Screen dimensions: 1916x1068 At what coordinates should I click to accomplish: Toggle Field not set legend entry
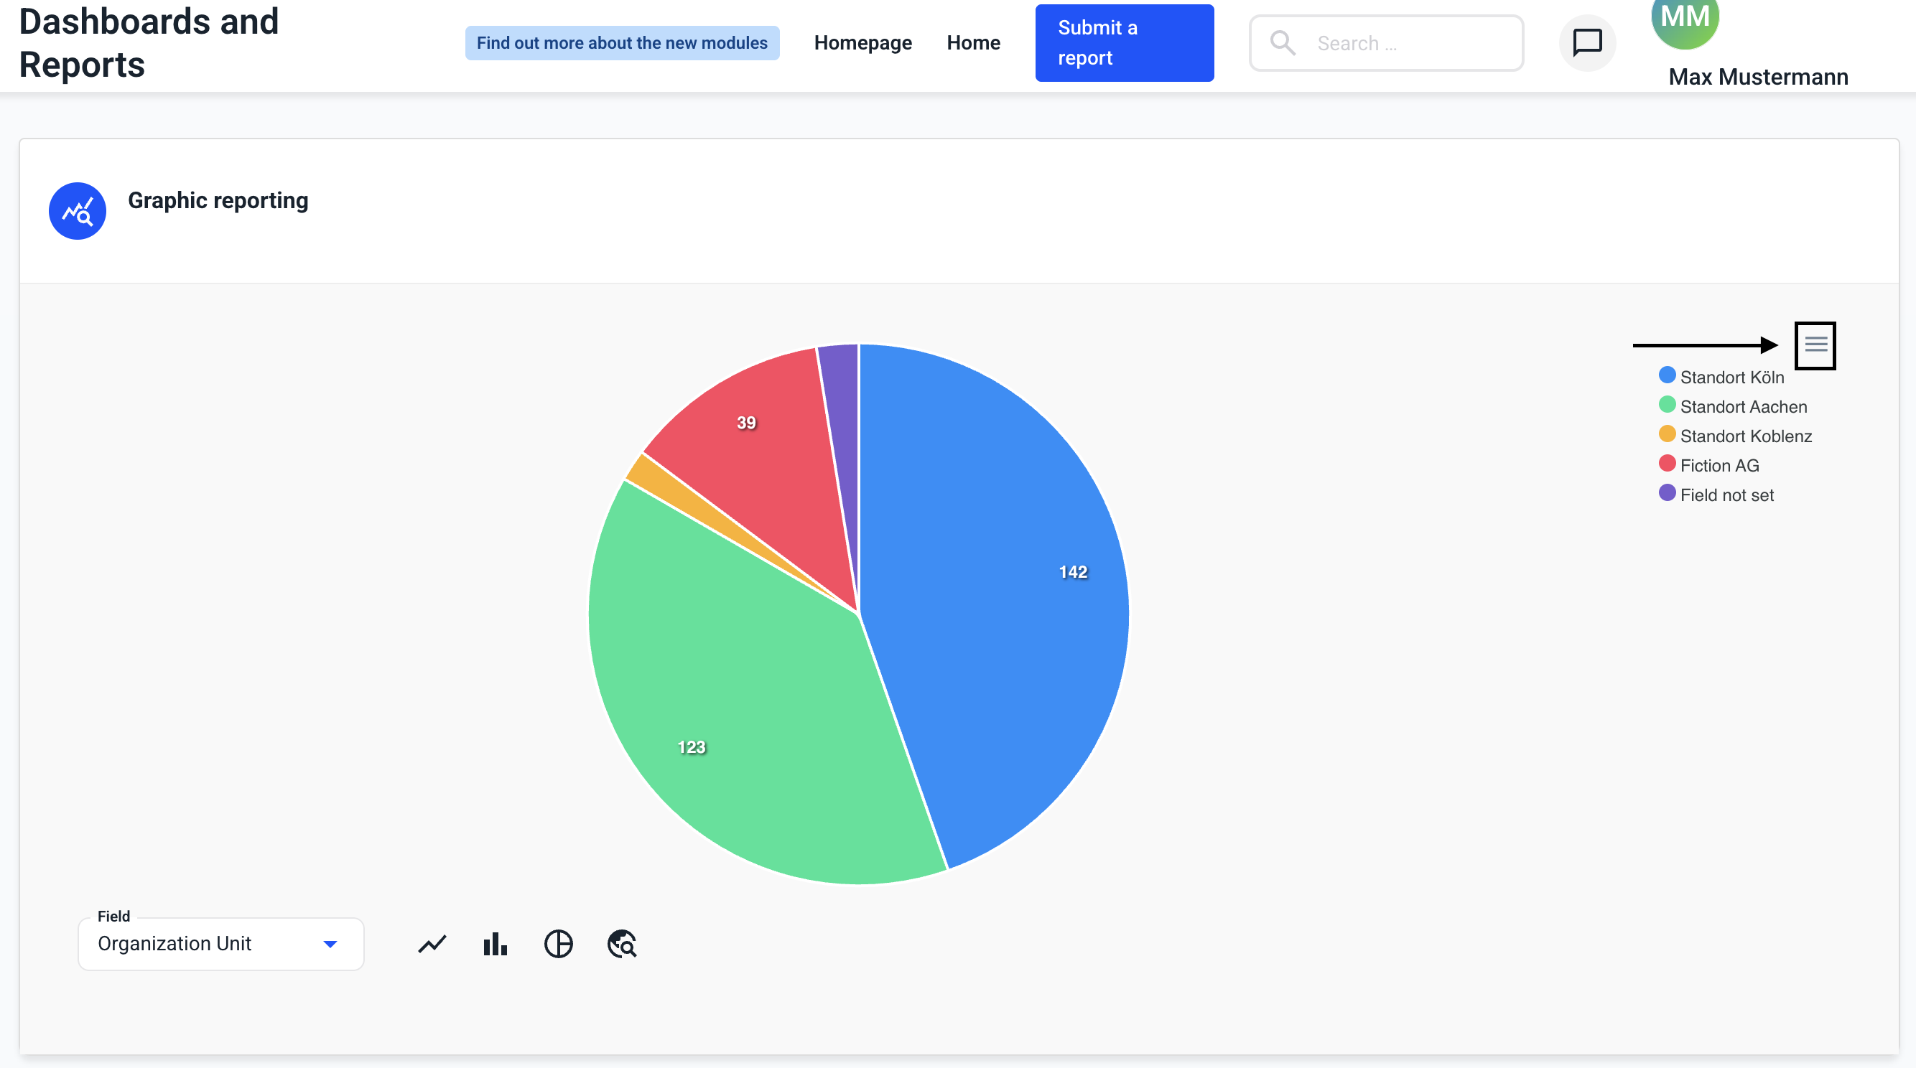point(1726,495)
